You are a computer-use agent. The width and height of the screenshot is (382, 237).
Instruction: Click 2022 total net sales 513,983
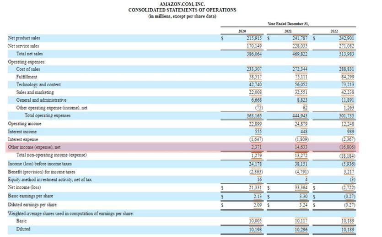click(346, 54)
